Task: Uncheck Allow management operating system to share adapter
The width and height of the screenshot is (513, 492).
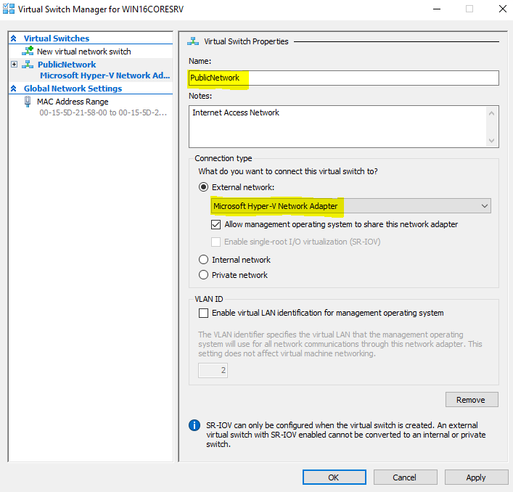Action: point(216,224)
